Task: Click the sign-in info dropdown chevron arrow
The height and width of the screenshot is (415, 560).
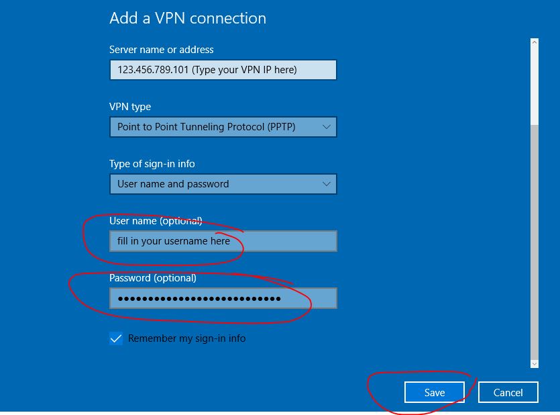Action: coord(326,184)
